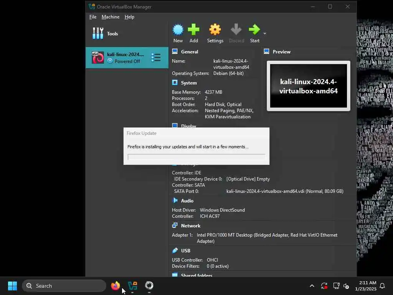Click the New virtual machine icon
The width and height of the screenshot is (393, 295).
[x=178, y=30]
